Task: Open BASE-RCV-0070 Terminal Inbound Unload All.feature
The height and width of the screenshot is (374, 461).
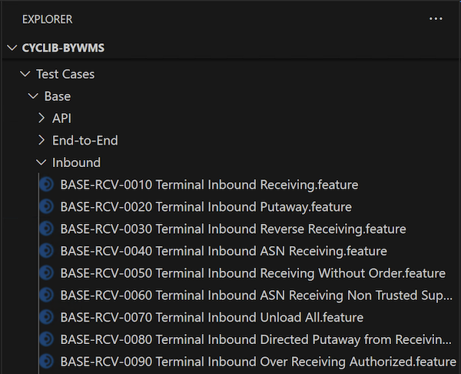Action: pyautogui.click(x=212, y=318)
